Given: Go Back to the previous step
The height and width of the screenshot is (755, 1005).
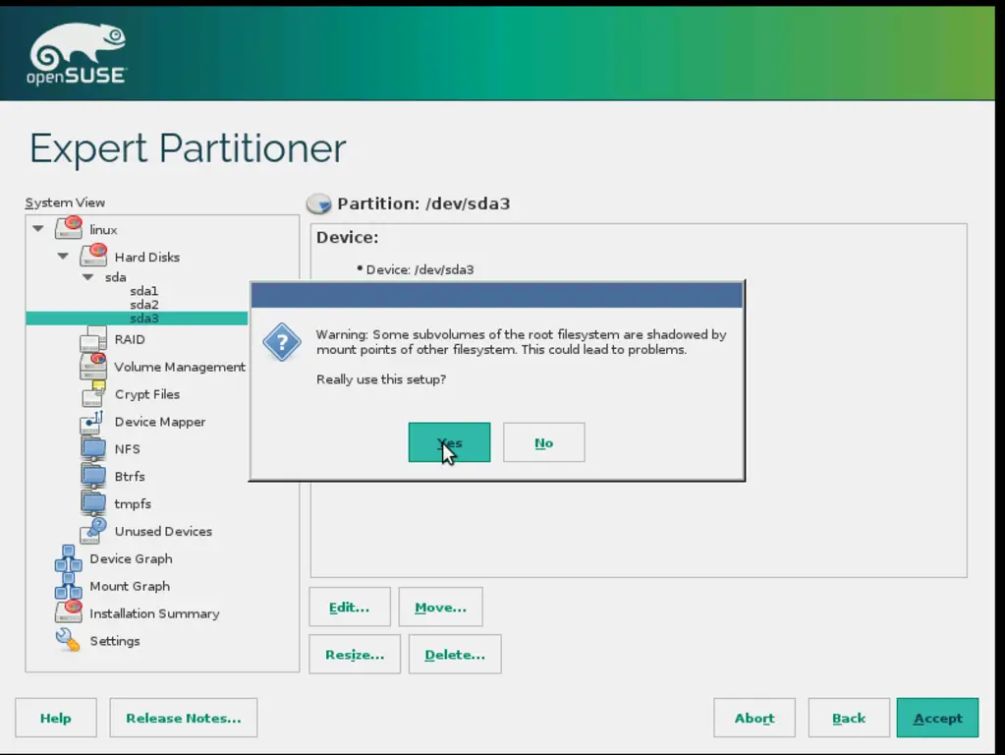Looking at the screenshot, I should pos(849,718).
